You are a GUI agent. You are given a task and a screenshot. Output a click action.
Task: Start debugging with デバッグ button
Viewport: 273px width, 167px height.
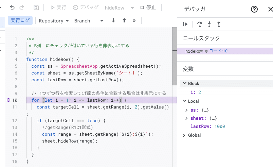[86, 7]
